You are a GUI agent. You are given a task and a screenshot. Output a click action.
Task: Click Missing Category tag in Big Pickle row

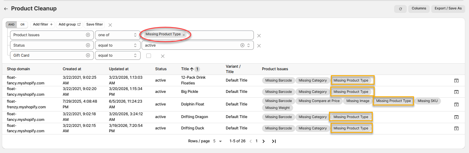click(313, 92)
